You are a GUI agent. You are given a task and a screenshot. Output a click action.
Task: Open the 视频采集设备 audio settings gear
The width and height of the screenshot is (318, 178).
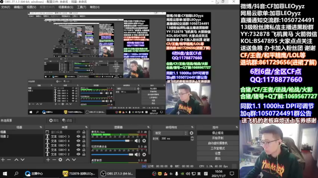[x=144, y=155]
